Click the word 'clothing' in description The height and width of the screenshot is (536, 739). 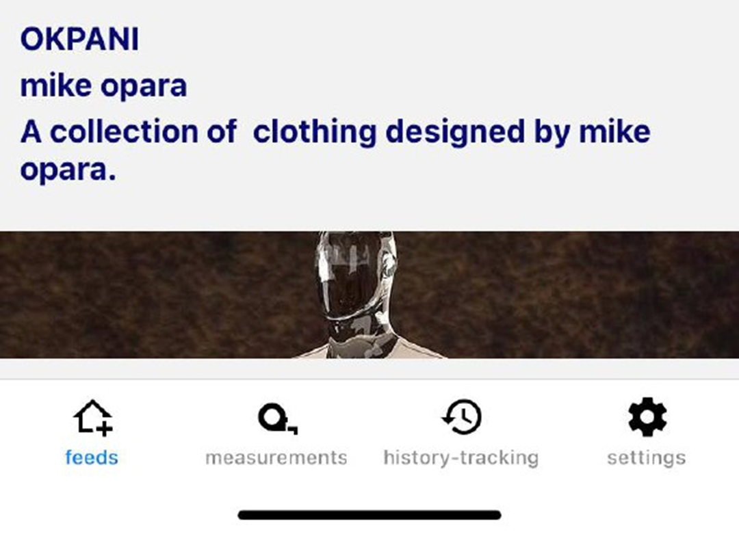315,131
